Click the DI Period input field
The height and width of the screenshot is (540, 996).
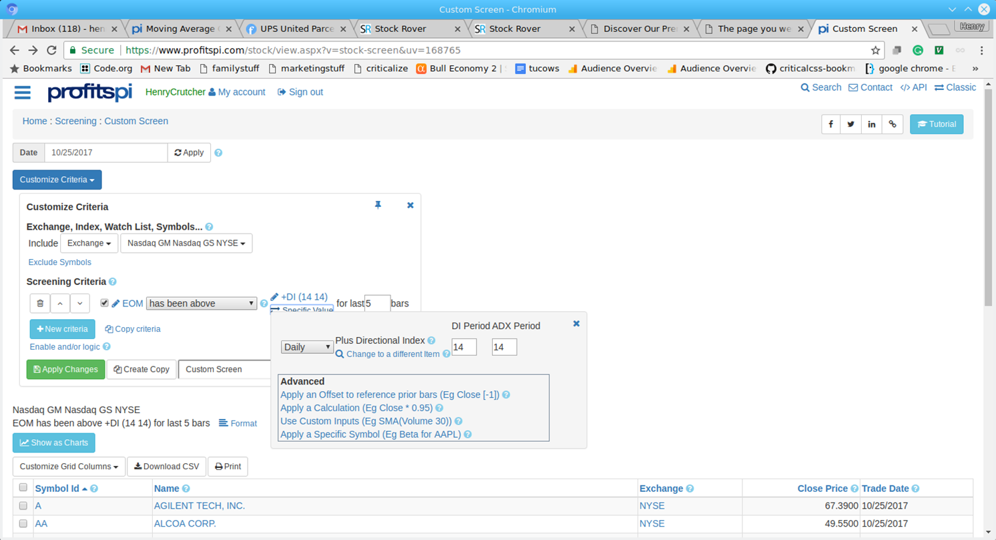[x=464, y=347]
